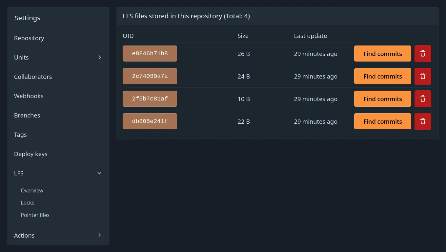Click the OID column header

(x=128, y=36)
